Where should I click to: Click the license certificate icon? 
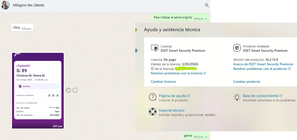pos(154,48)
